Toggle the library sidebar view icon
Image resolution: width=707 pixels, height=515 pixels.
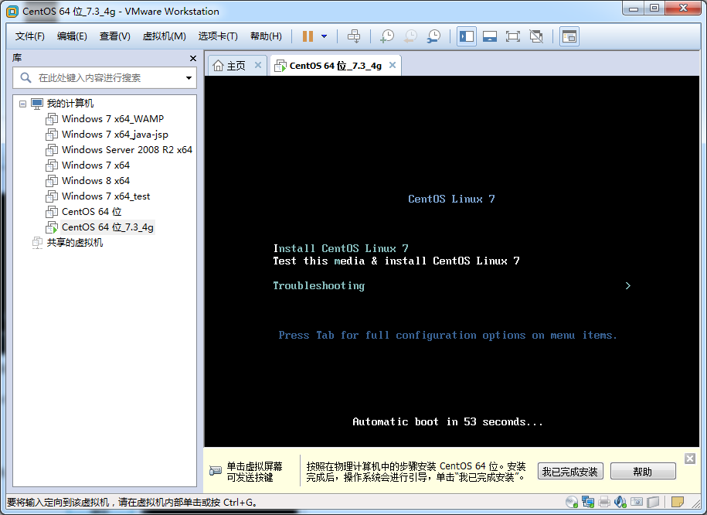[467, 36]
